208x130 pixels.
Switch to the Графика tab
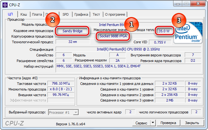coord(81,14)
